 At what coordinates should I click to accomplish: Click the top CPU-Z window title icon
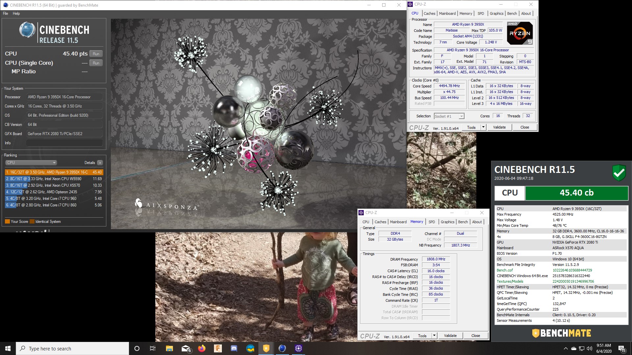[410, 4]
